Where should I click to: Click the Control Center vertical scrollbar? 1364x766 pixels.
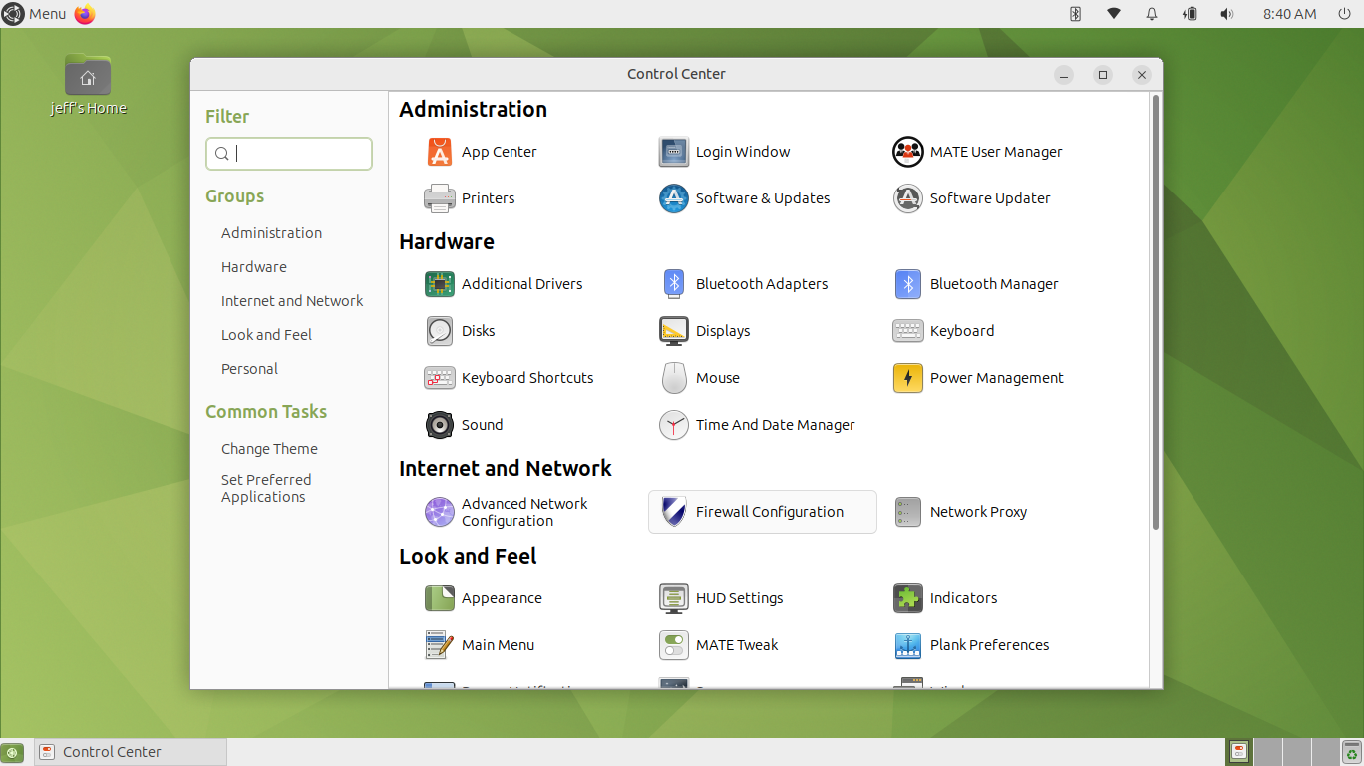click(1156, 311)
